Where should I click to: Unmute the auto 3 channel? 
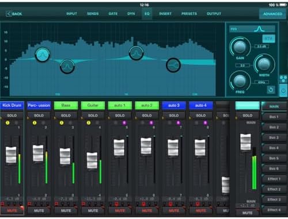click(x=174, y=210)
